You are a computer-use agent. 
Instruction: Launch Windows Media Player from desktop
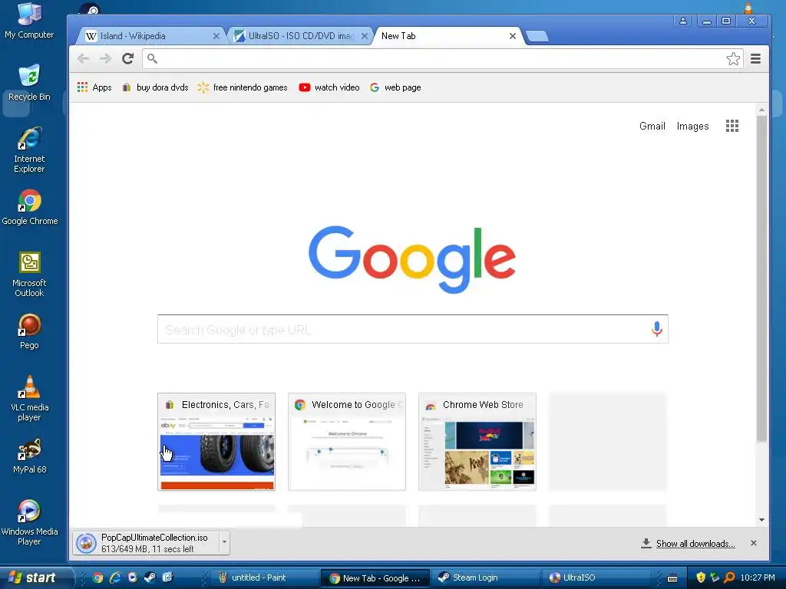[29, 522]
